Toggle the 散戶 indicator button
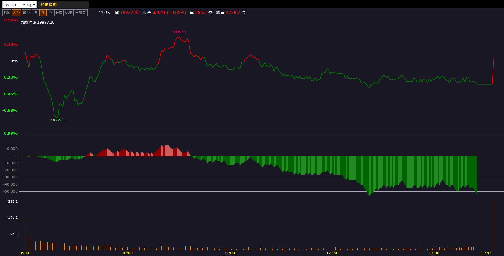The width and height of the screenshot is (504, 256). pos(26,13)
